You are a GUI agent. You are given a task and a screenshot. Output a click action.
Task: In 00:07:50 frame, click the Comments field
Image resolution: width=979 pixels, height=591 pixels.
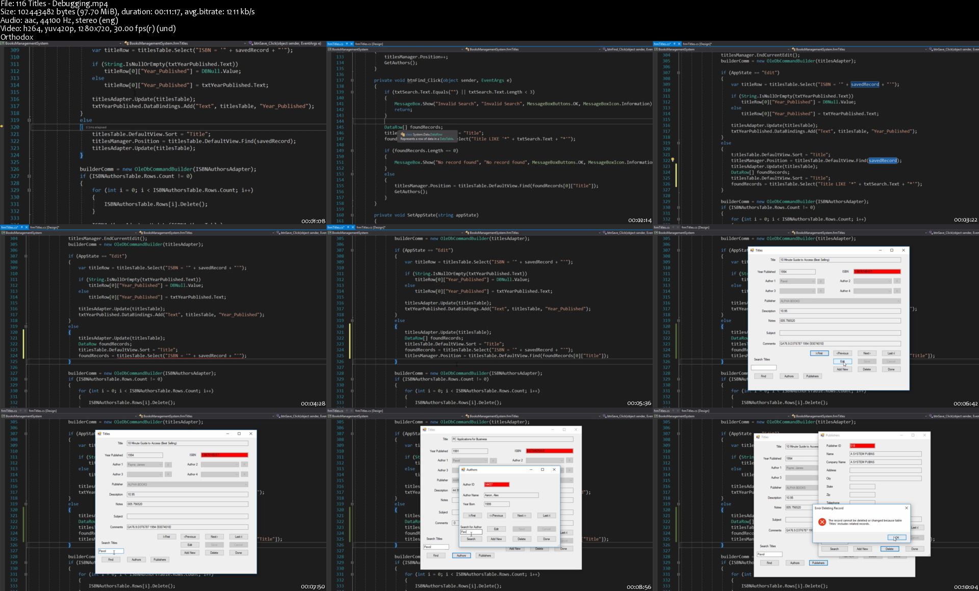point(187,527)
